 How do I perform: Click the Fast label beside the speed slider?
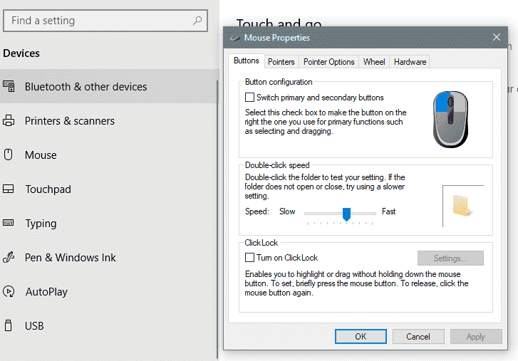(x=388, y=211)
